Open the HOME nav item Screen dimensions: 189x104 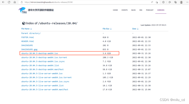[x=115, y=10]
